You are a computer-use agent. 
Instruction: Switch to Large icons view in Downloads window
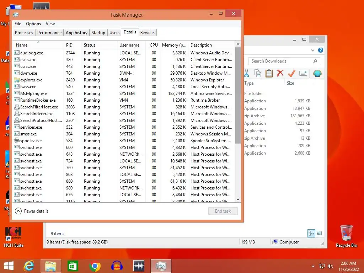[320, 233]
